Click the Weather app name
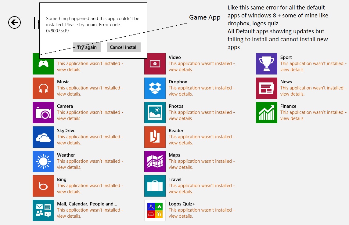349x225 pixels. (x=66, y=155)
